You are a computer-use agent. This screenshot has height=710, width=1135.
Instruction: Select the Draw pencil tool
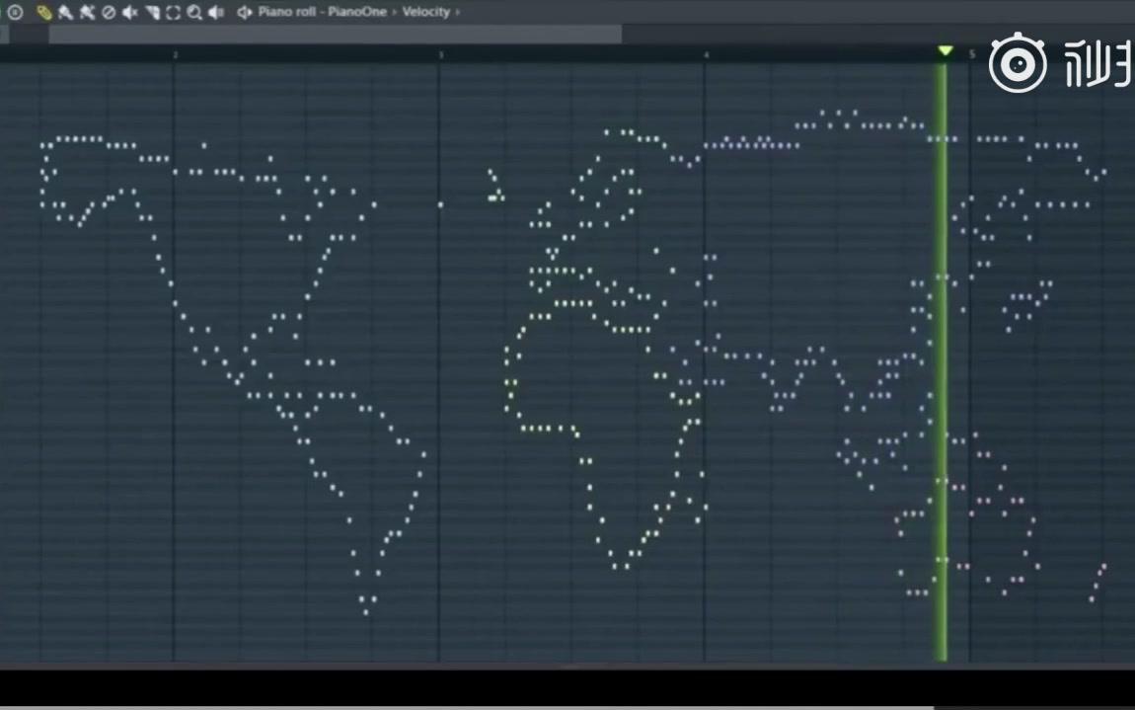tap(43, 12)
